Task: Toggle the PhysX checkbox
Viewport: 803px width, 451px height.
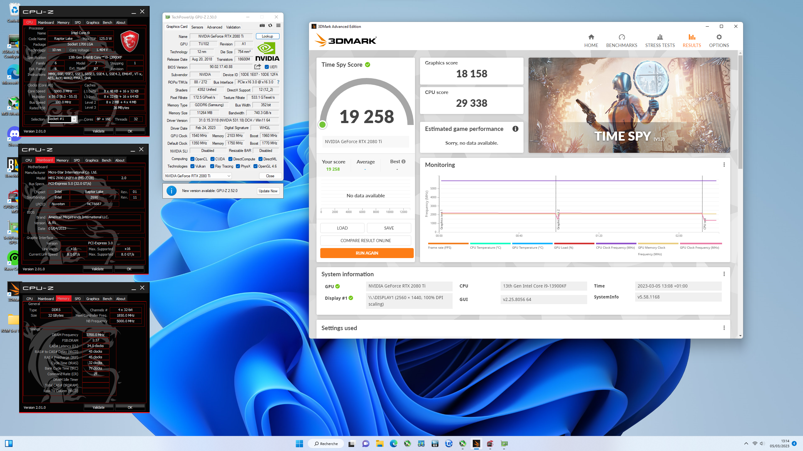Action: 238,166
